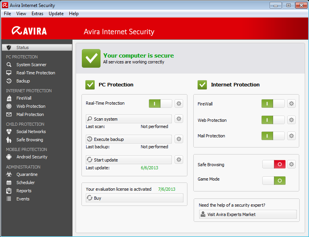
Task: Click the Android Security robot icon
Action: (x=9, y=157)
